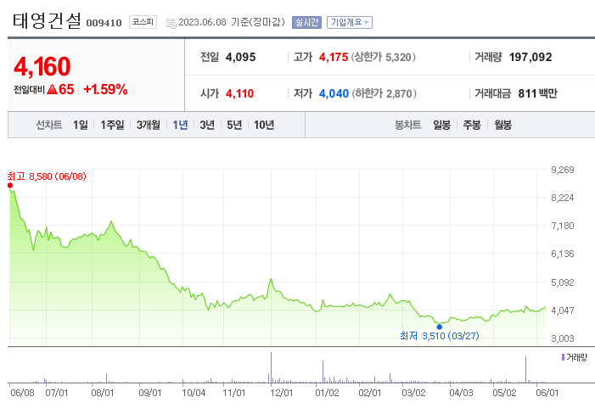Select the 1주일 line chart tab

112,125
